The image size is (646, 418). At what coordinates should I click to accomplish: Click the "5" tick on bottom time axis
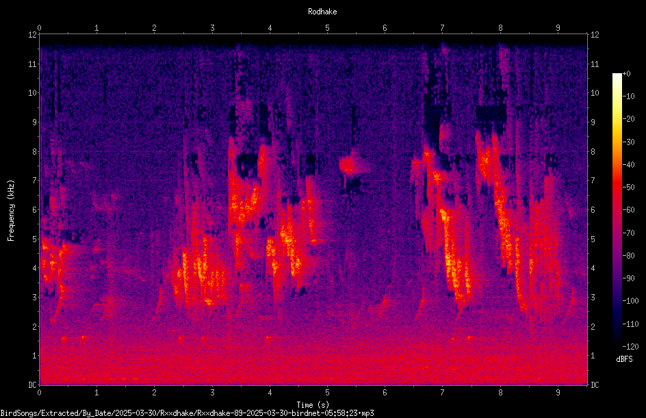tap(328, 393)
